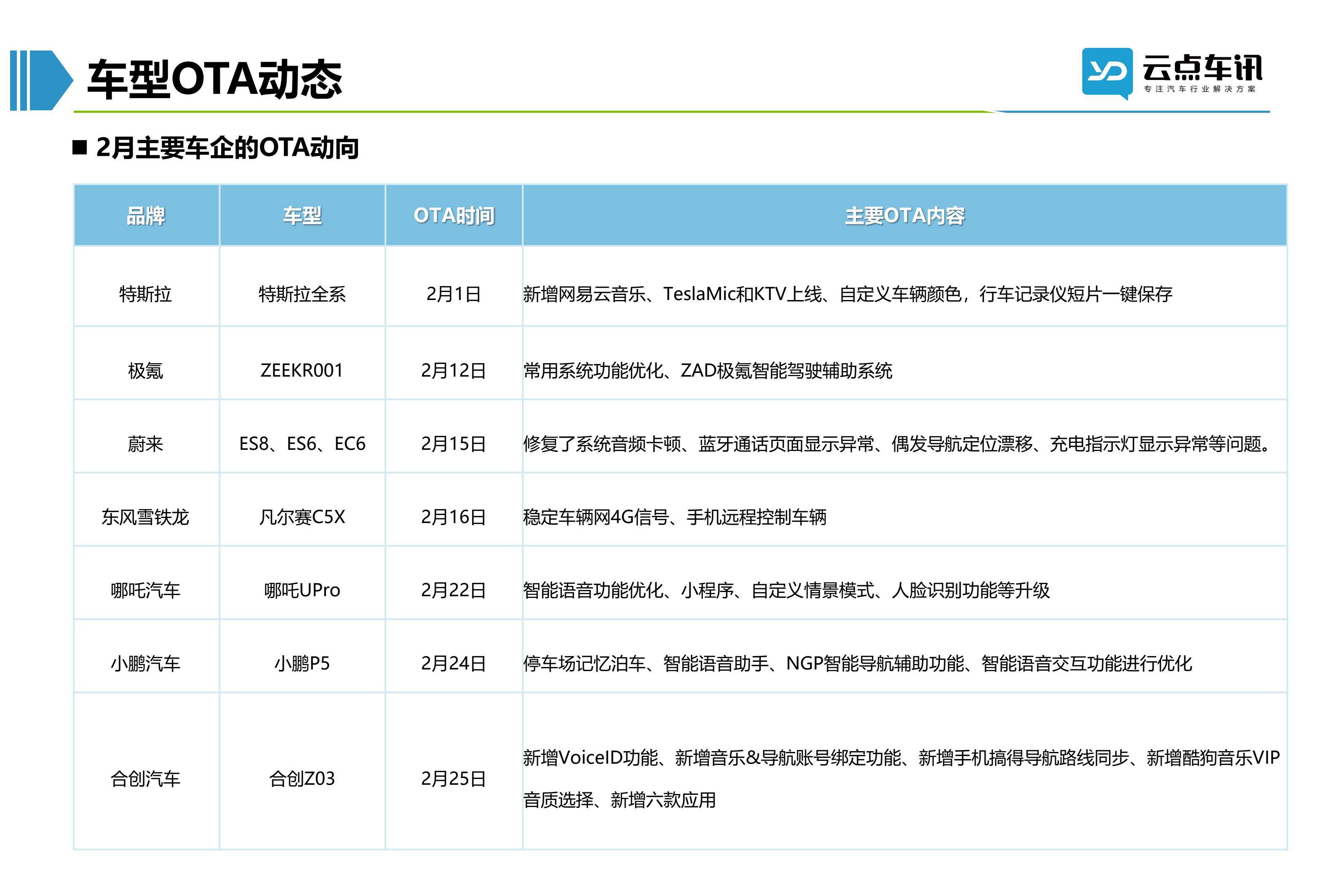
Task: Click the 停车场记忆泊车 content cell
Action: click(904, 656)
